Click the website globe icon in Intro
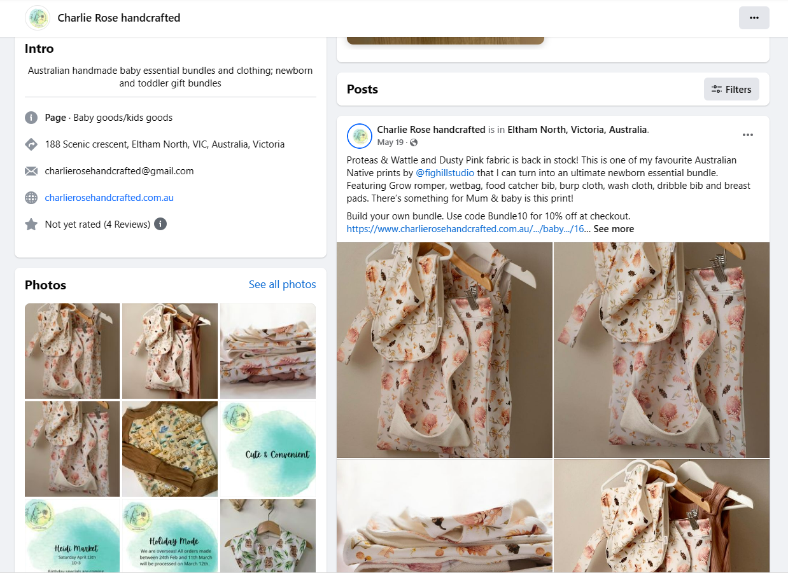Viewport: 788px width, 573px height. tap(31, 198)
